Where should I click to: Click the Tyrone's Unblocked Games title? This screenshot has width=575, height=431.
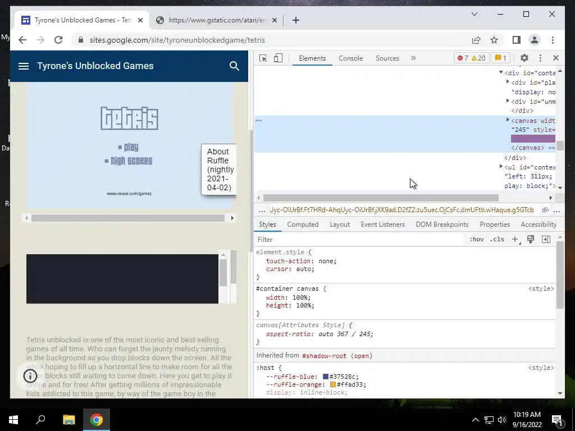pos(95,66)
